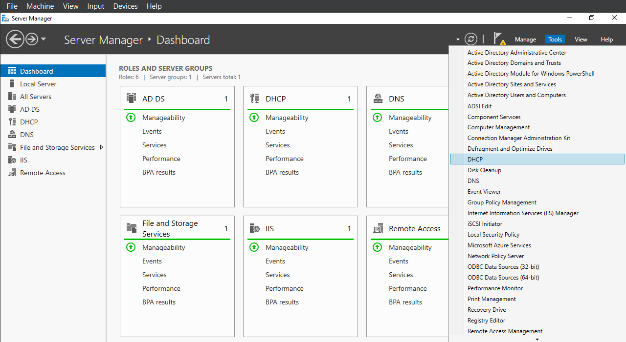The width and height of the screenshot is (626, 342).
Task: Open Registry Editor from Tools list
Action: point(486,321)
